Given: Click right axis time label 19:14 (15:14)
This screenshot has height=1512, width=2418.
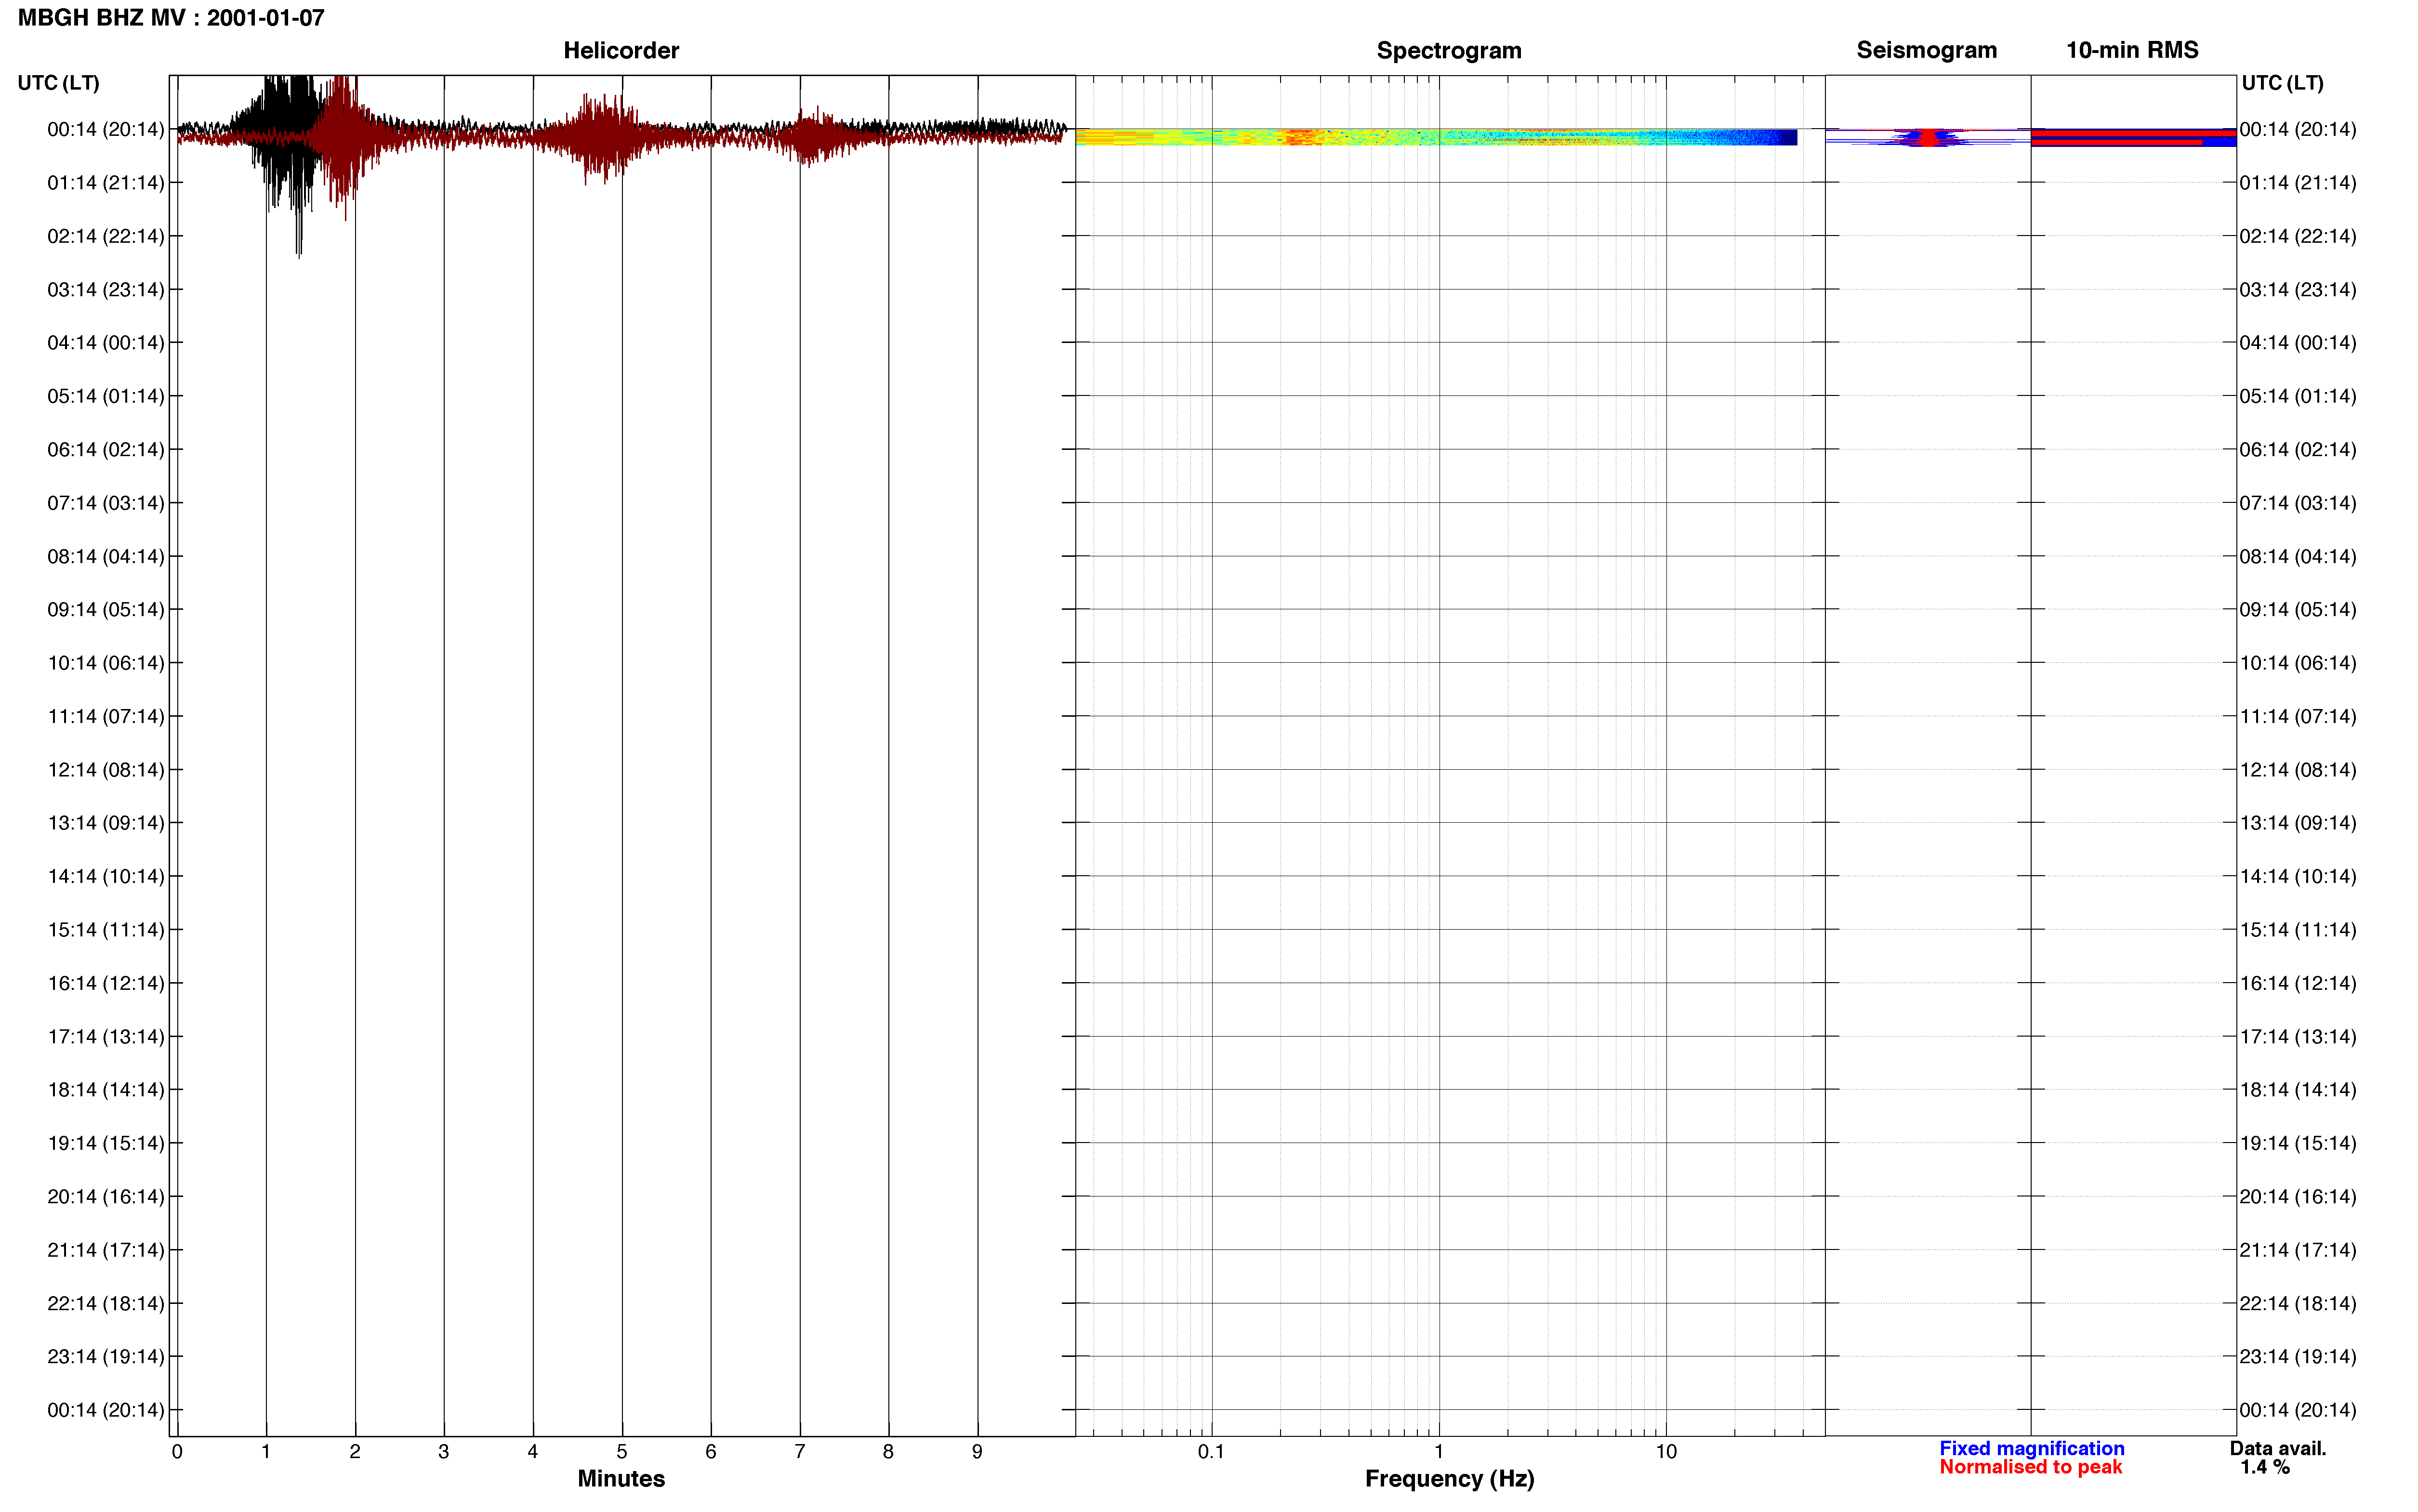Looking at the screenshot, I should (x=2298, y=1143).
